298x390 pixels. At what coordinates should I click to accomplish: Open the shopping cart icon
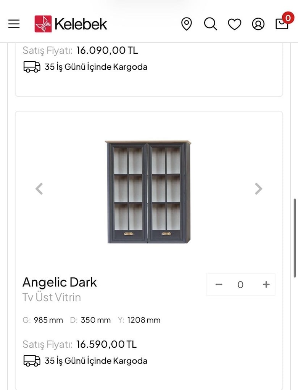click(282, 24)
